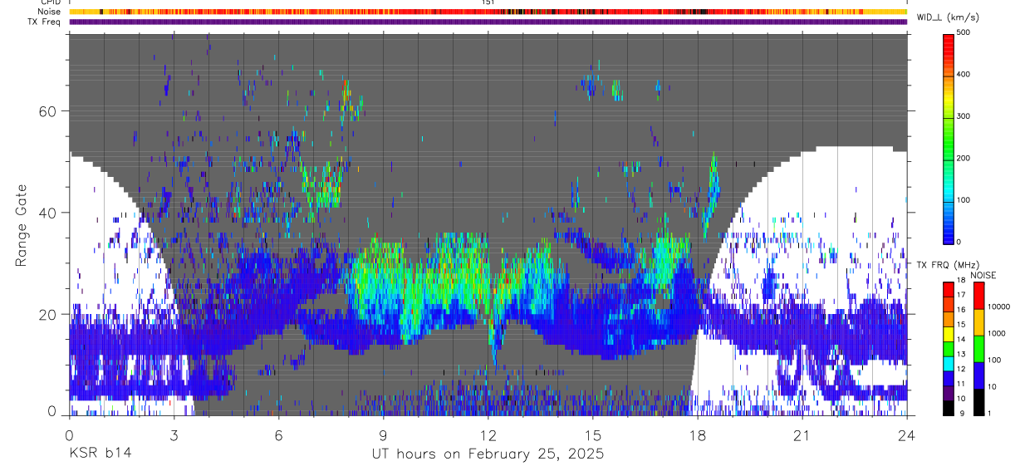
Task: Select the 60 tick on Range Gate axis
Action: [x=48, y=110]
